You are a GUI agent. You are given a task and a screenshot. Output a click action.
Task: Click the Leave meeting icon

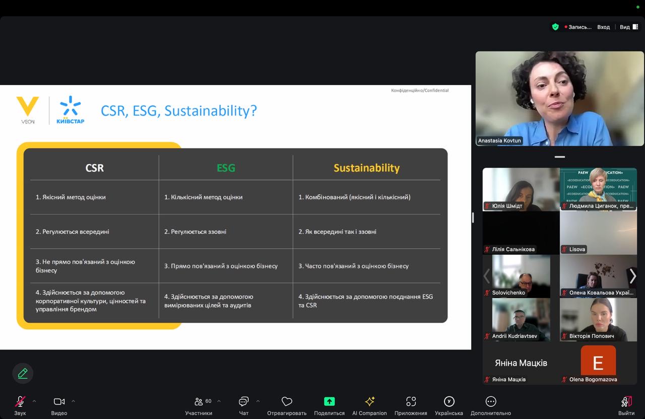click(x=626, y=402)
